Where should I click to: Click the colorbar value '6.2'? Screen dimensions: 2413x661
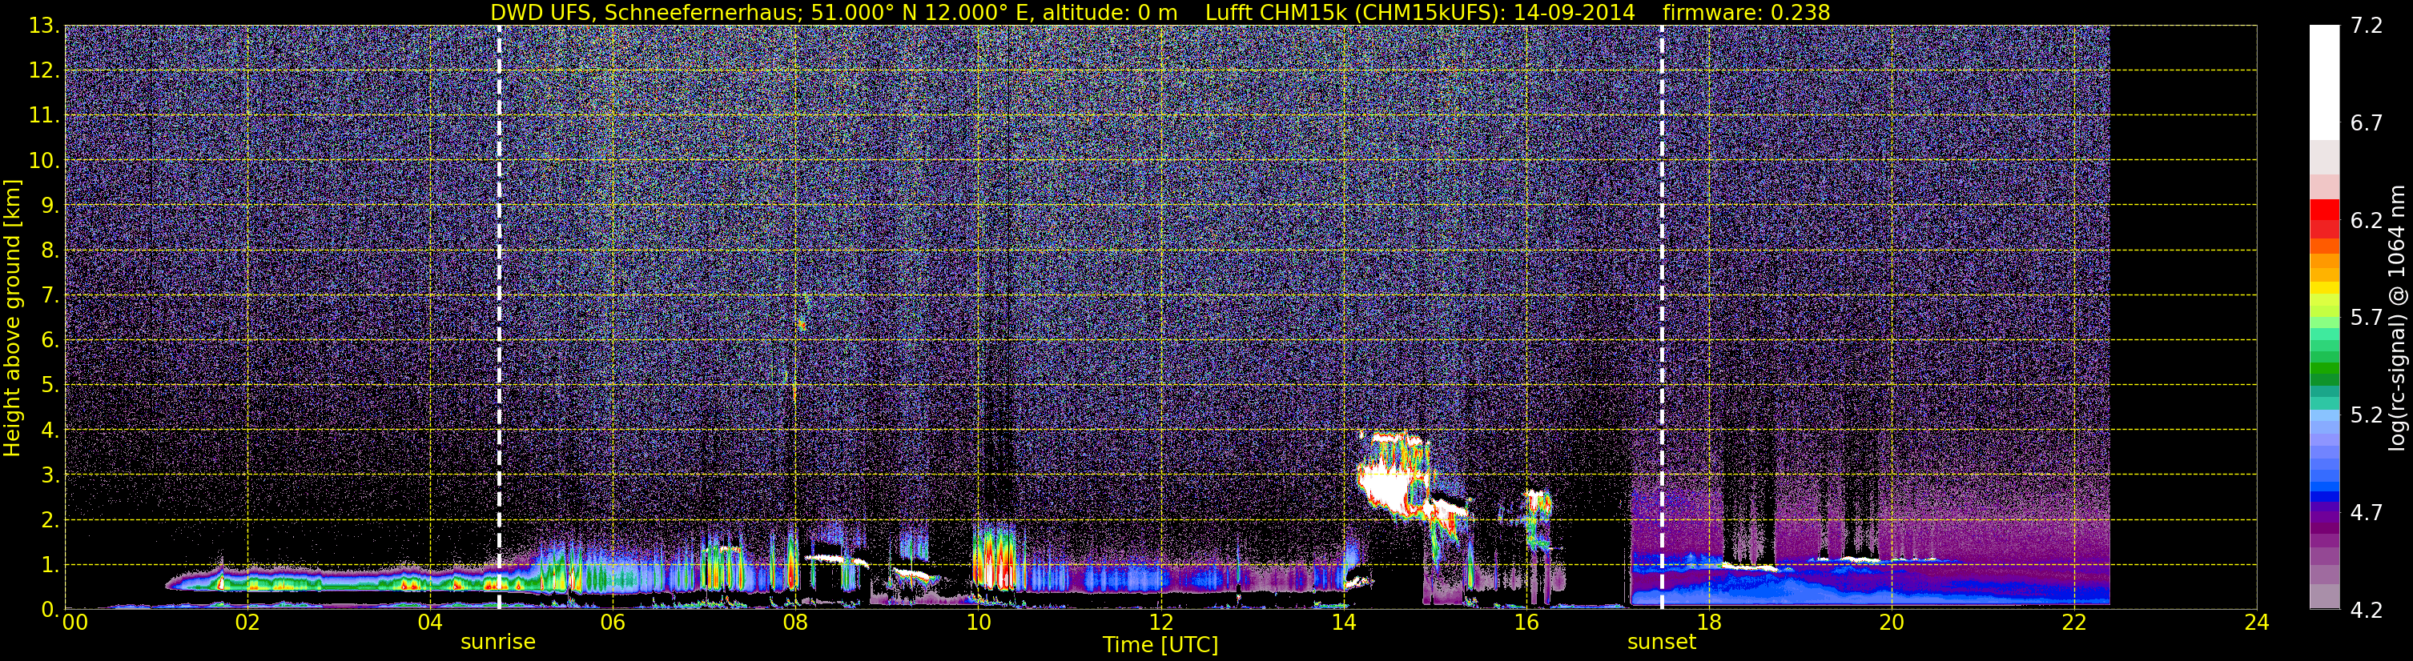click(2367, 221)
